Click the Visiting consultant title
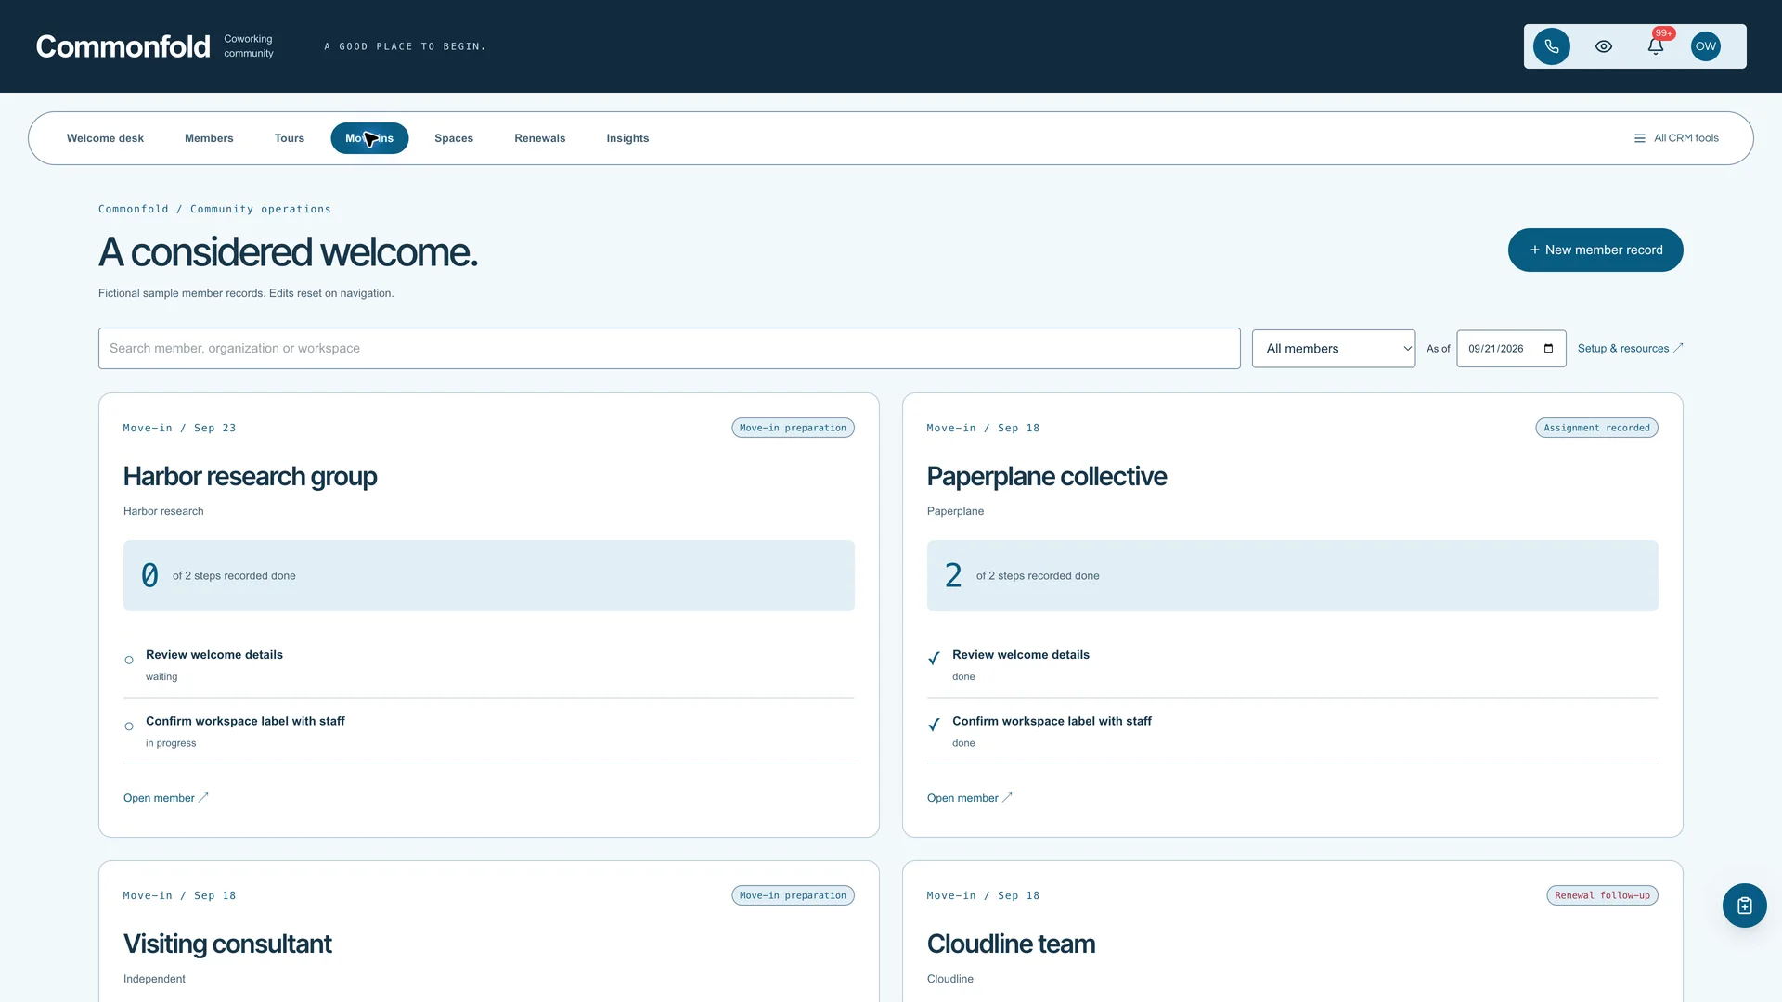The height and width of the screenshot is (1002, 1782). (x=227, y=944)
